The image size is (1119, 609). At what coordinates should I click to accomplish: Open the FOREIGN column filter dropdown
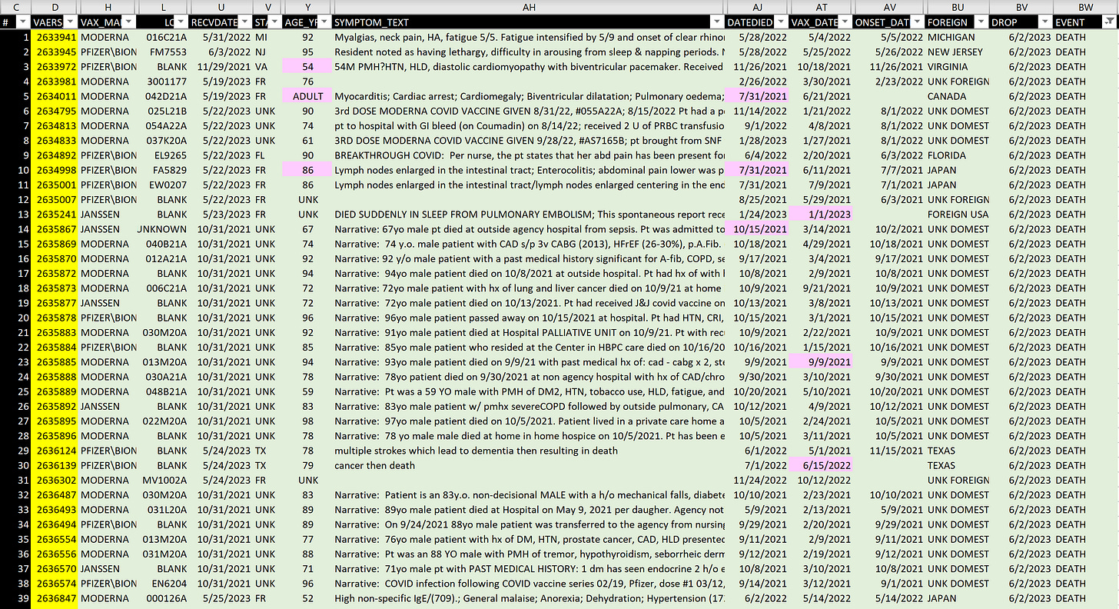click(981, 22)
